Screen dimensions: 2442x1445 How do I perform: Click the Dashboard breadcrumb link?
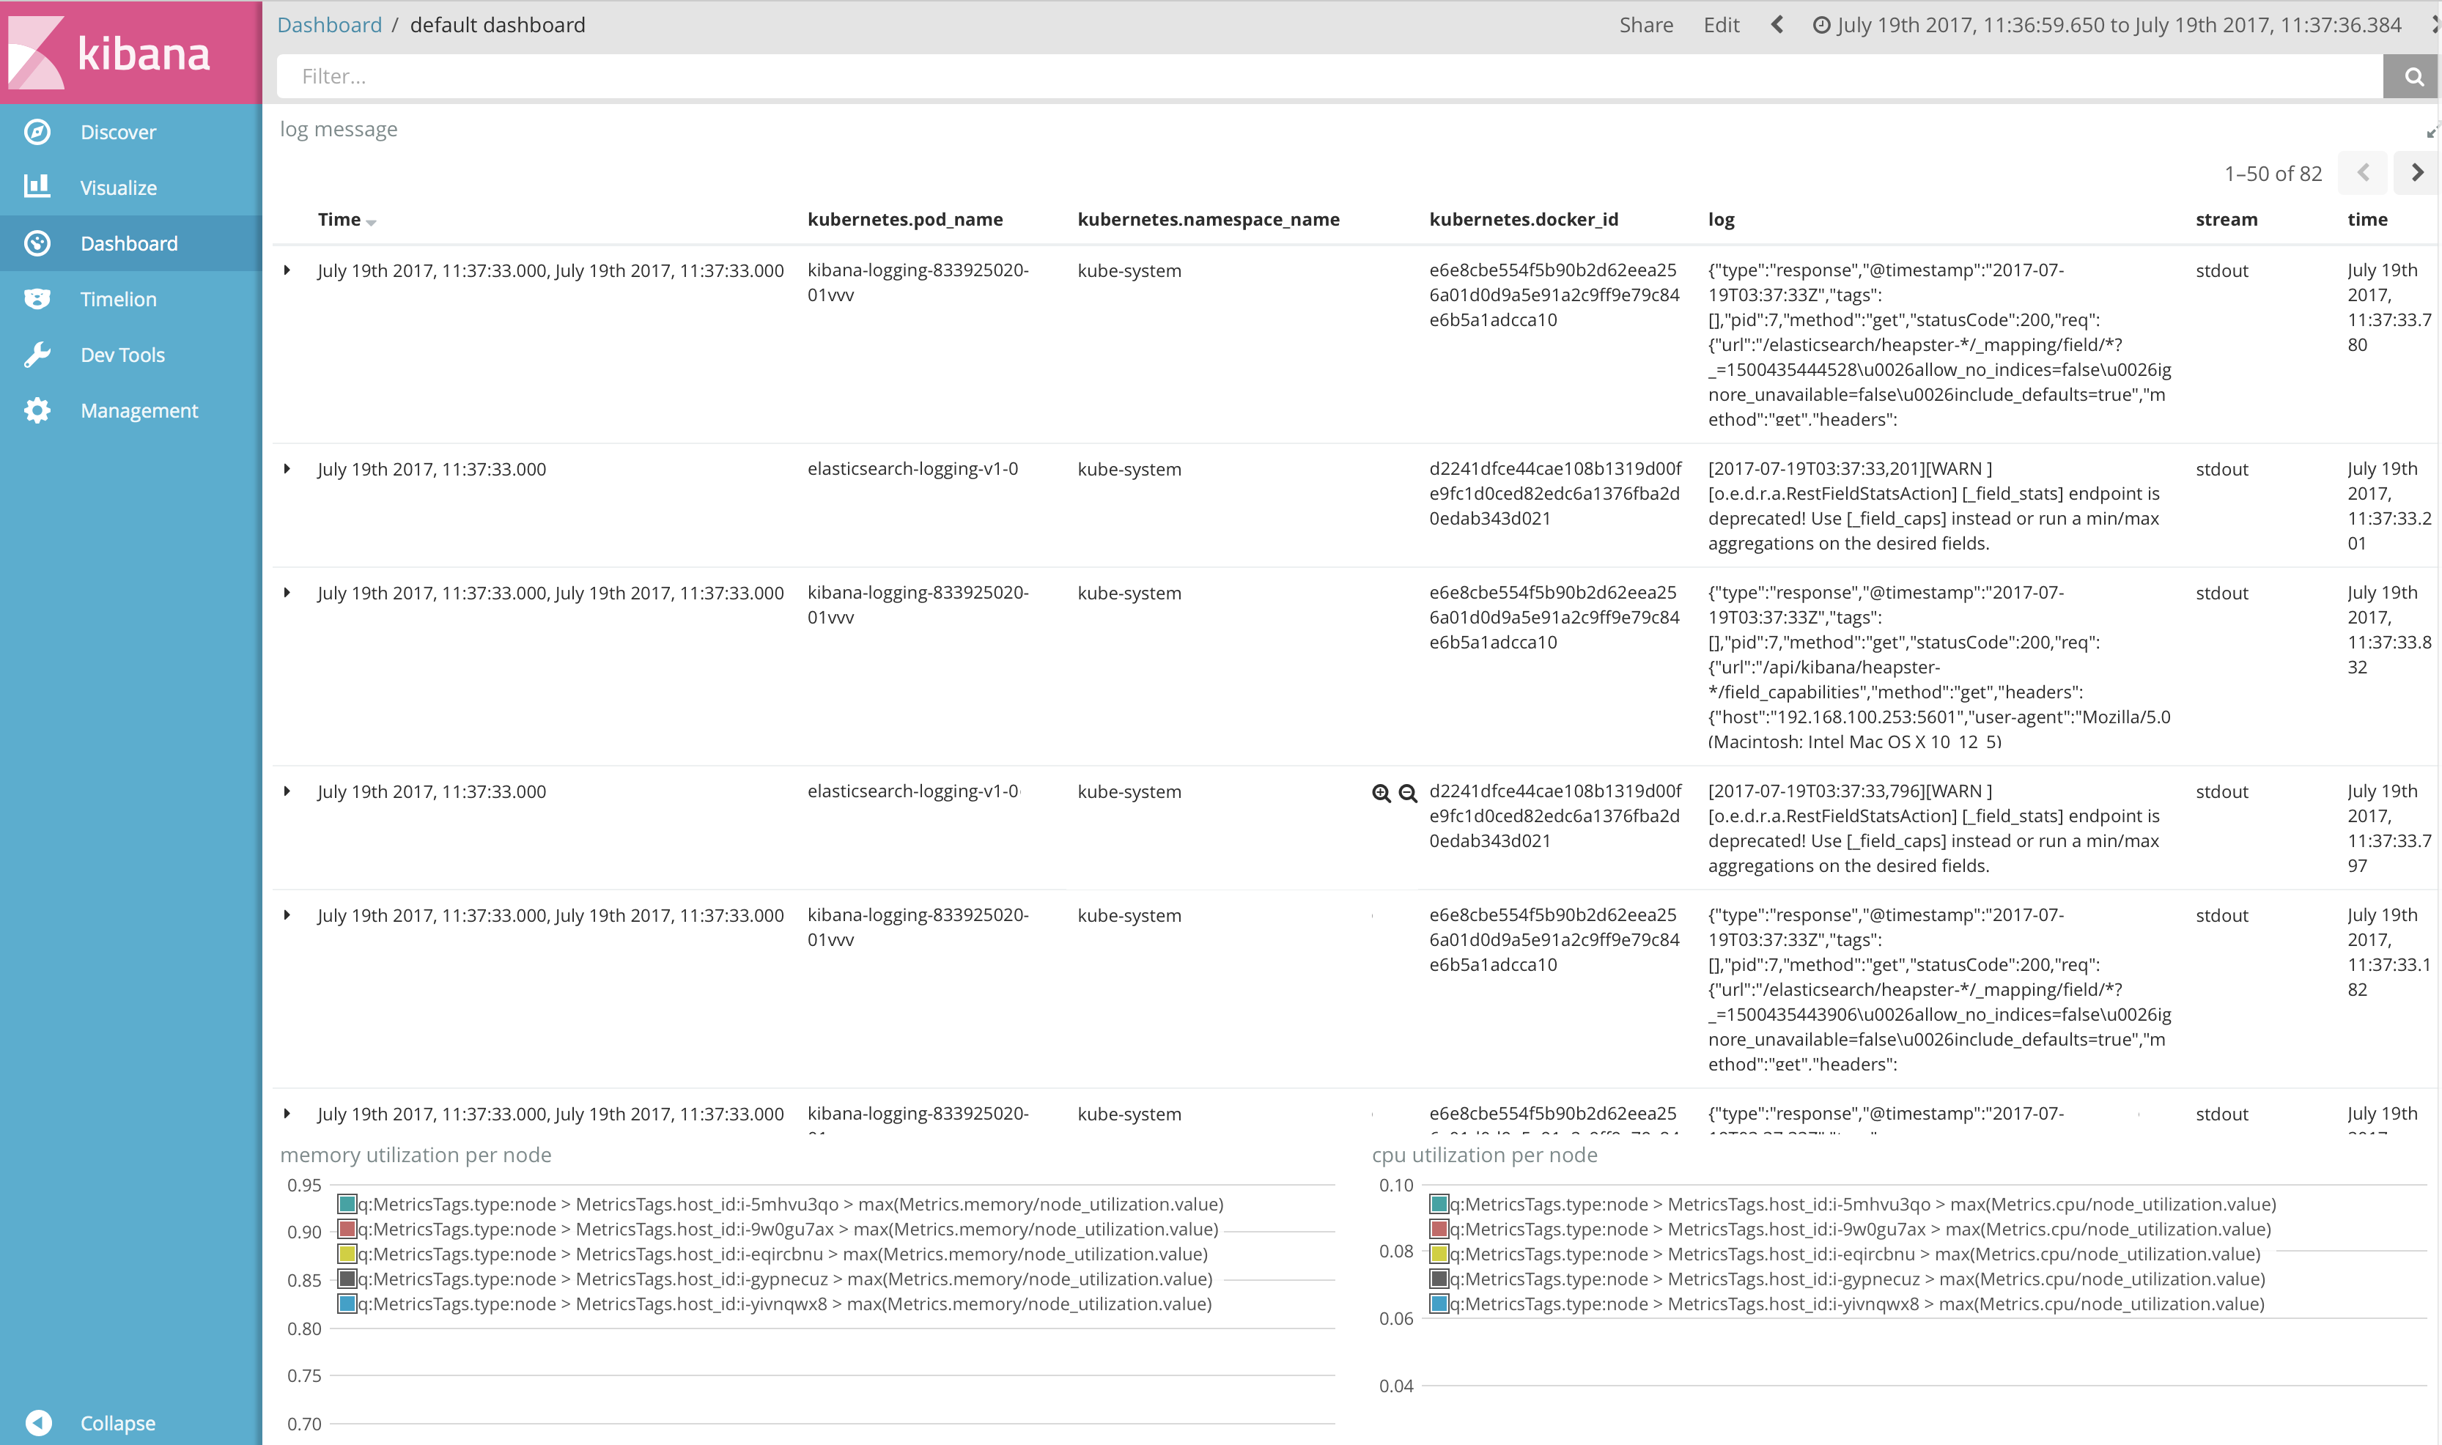pos(329,26)
